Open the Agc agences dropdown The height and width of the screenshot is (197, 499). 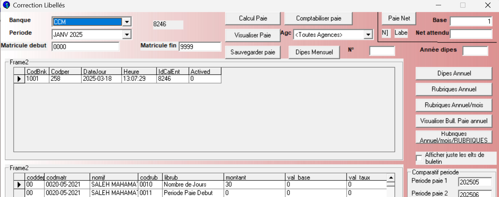[x=368, y=35]
